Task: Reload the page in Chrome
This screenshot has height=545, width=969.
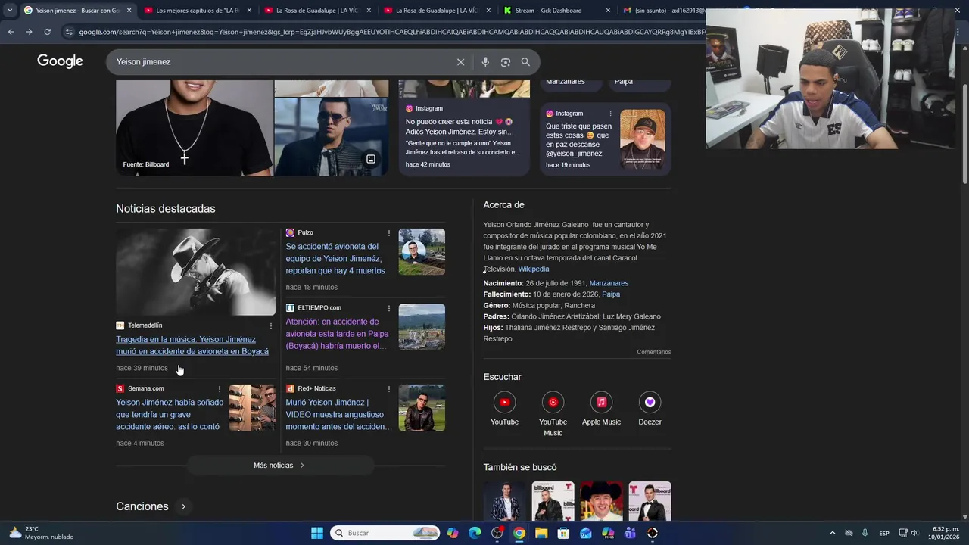Action: pos(47,32)
